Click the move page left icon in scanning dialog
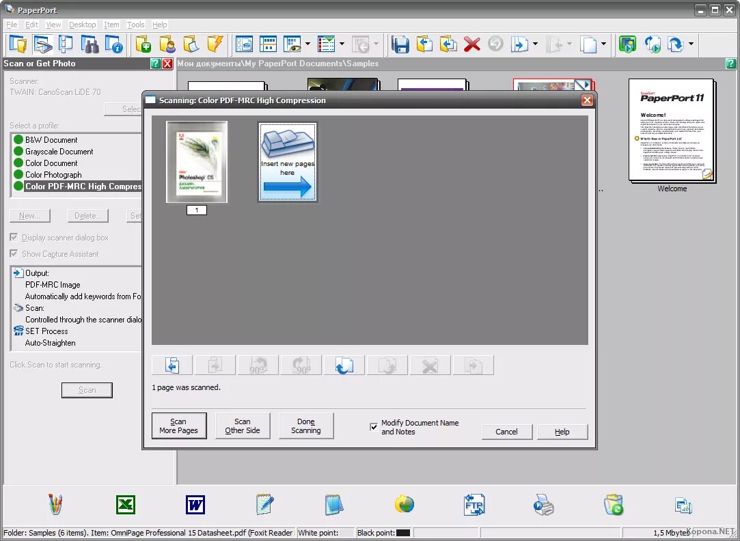The height and width of the screenshot is (541, 740). click(172, 365)
